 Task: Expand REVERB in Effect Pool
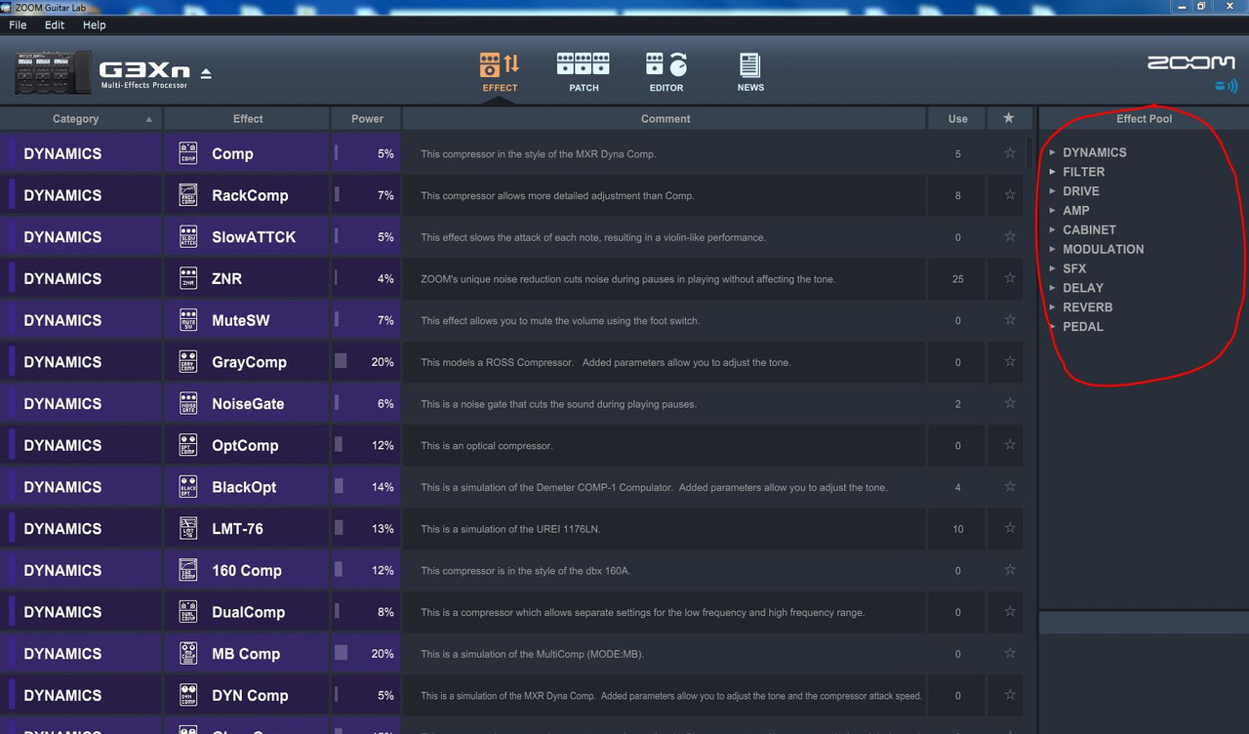(1053, 307)
